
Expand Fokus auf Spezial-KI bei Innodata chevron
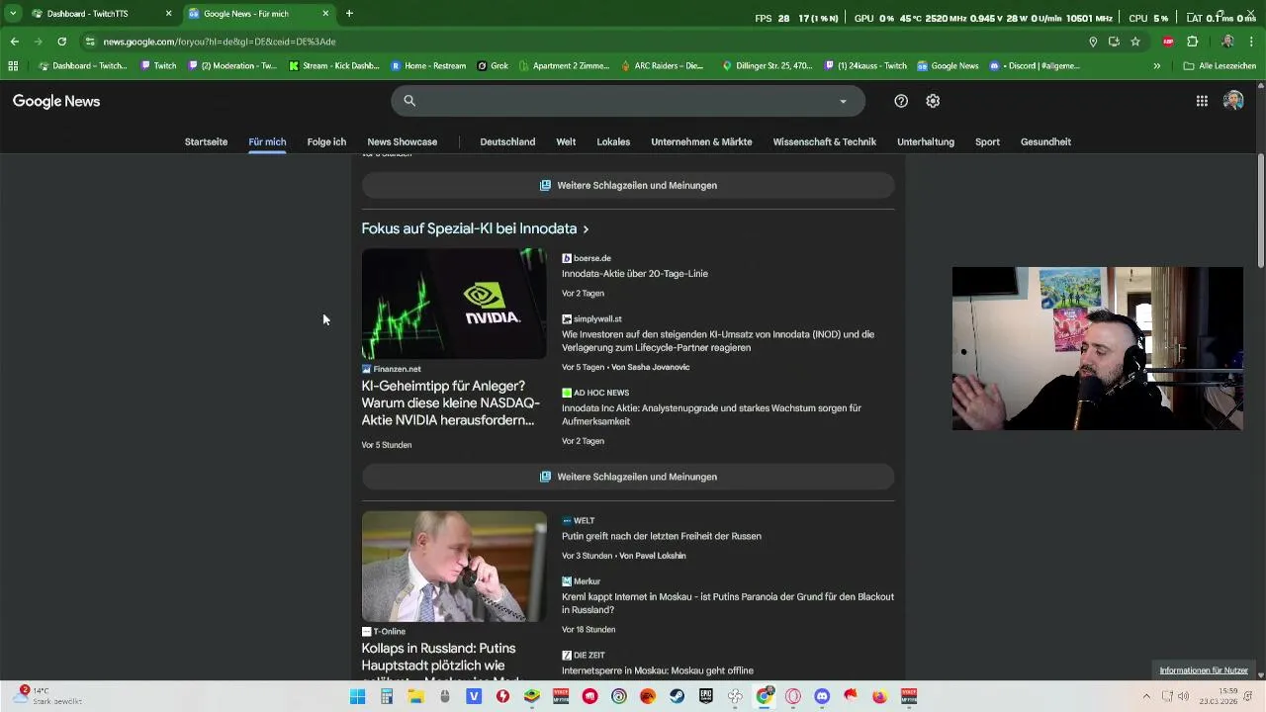(586, 229)
